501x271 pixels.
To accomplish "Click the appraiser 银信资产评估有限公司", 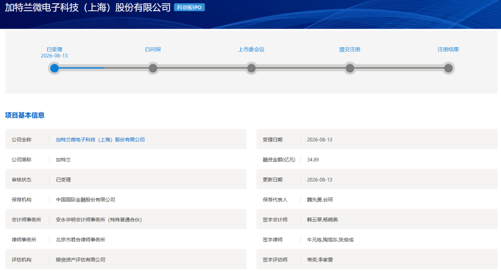I will (x=81, y=259).
